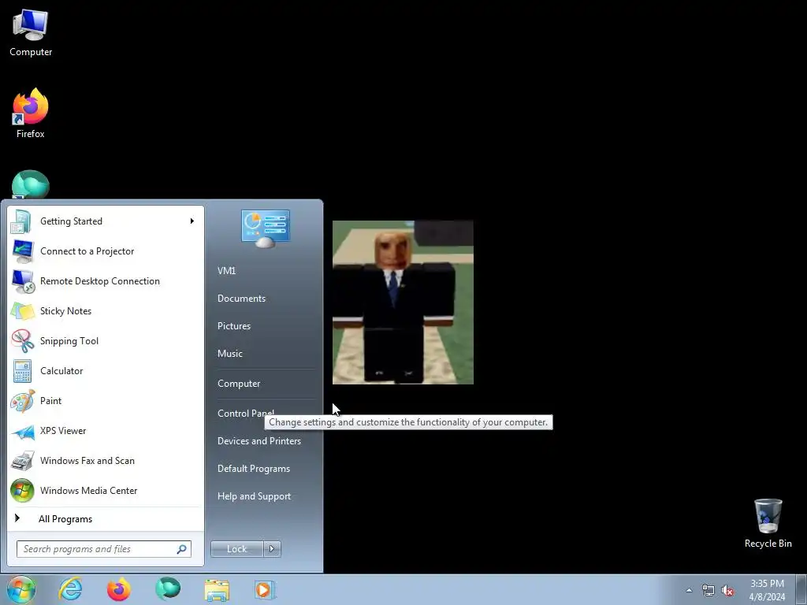Viewport: 807px width, 605px height.
Task: Click the Roblox character image on desktop
Action: click(403, 302)
